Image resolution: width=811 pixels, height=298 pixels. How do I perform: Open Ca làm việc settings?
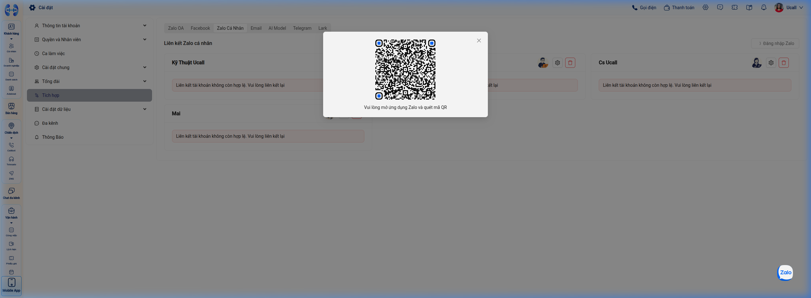[90, 54]
